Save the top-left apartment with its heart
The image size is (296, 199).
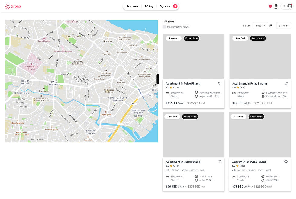[220, 83]
